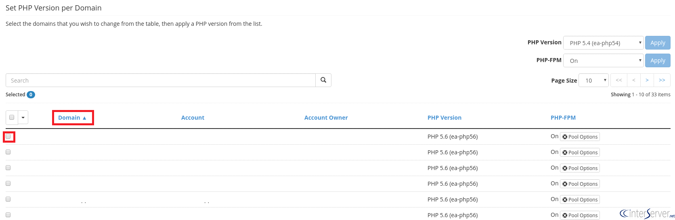The height and width of the screenshot is (220, 675).
Task: Tick the fifth domain row checkbox
Action: [x=8, y=199]
